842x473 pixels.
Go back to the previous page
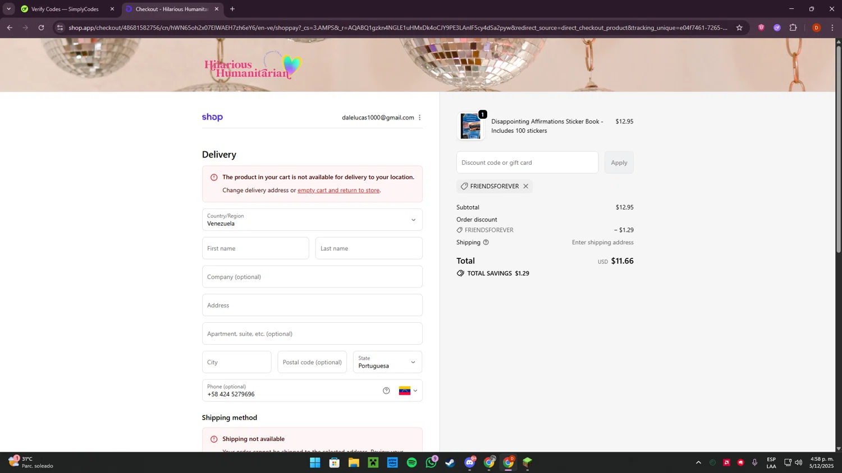point(10,27)
